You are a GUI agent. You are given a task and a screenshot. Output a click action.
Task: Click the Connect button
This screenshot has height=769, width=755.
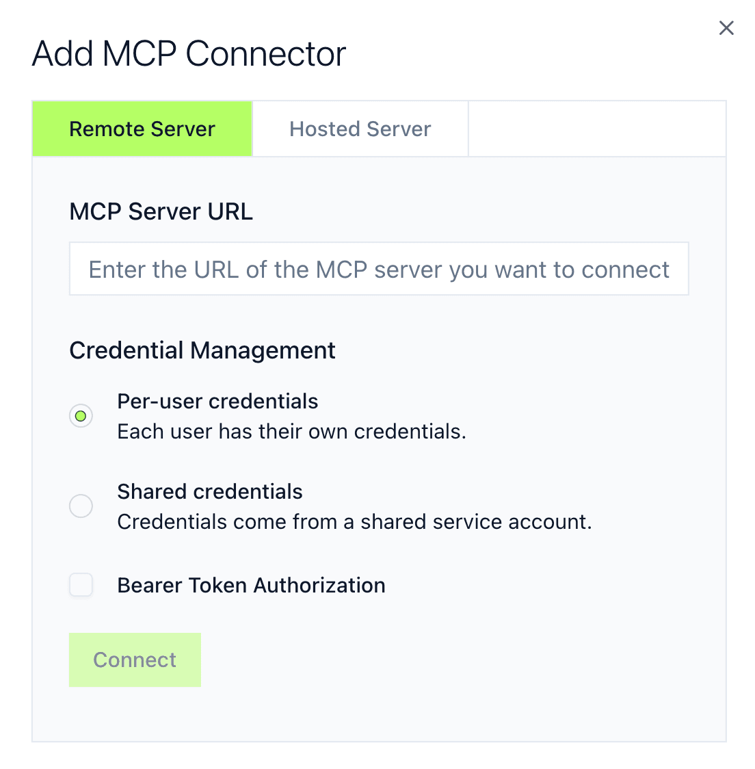[x=135, y=660]
